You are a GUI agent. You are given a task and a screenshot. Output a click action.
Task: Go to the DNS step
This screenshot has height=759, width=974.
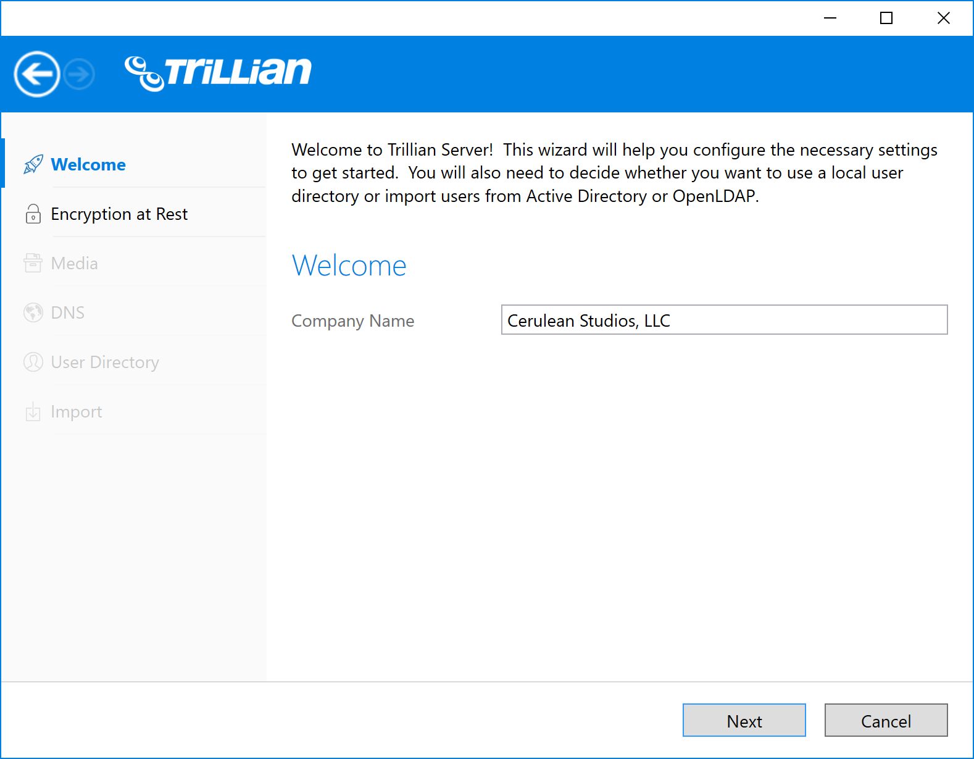[135, 312]
